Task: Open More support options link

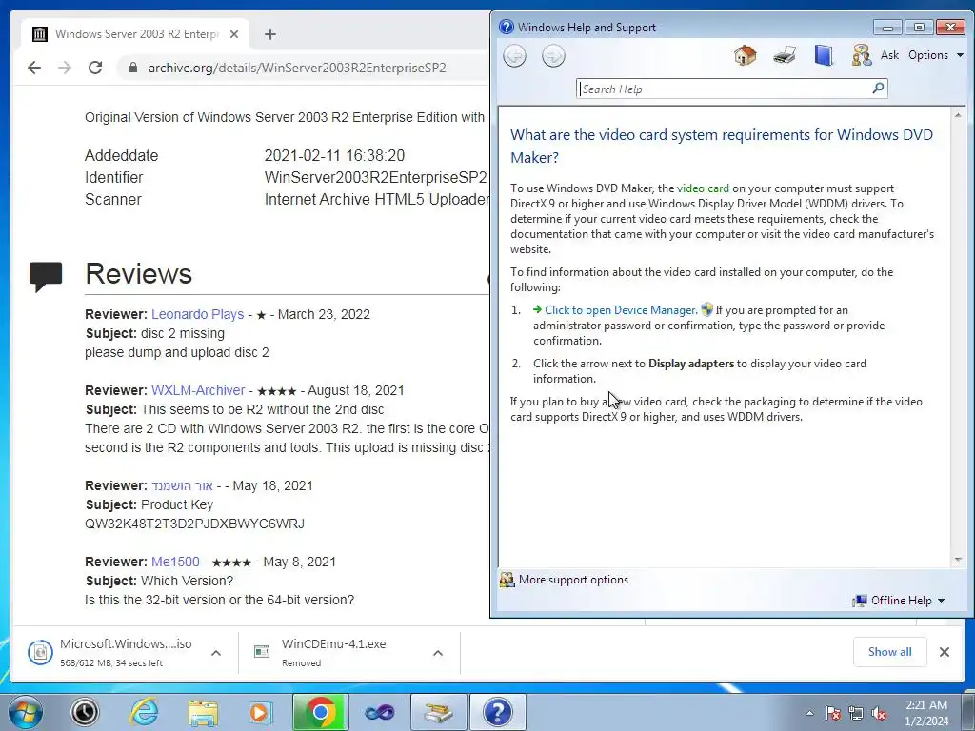Action: [573, 580]
